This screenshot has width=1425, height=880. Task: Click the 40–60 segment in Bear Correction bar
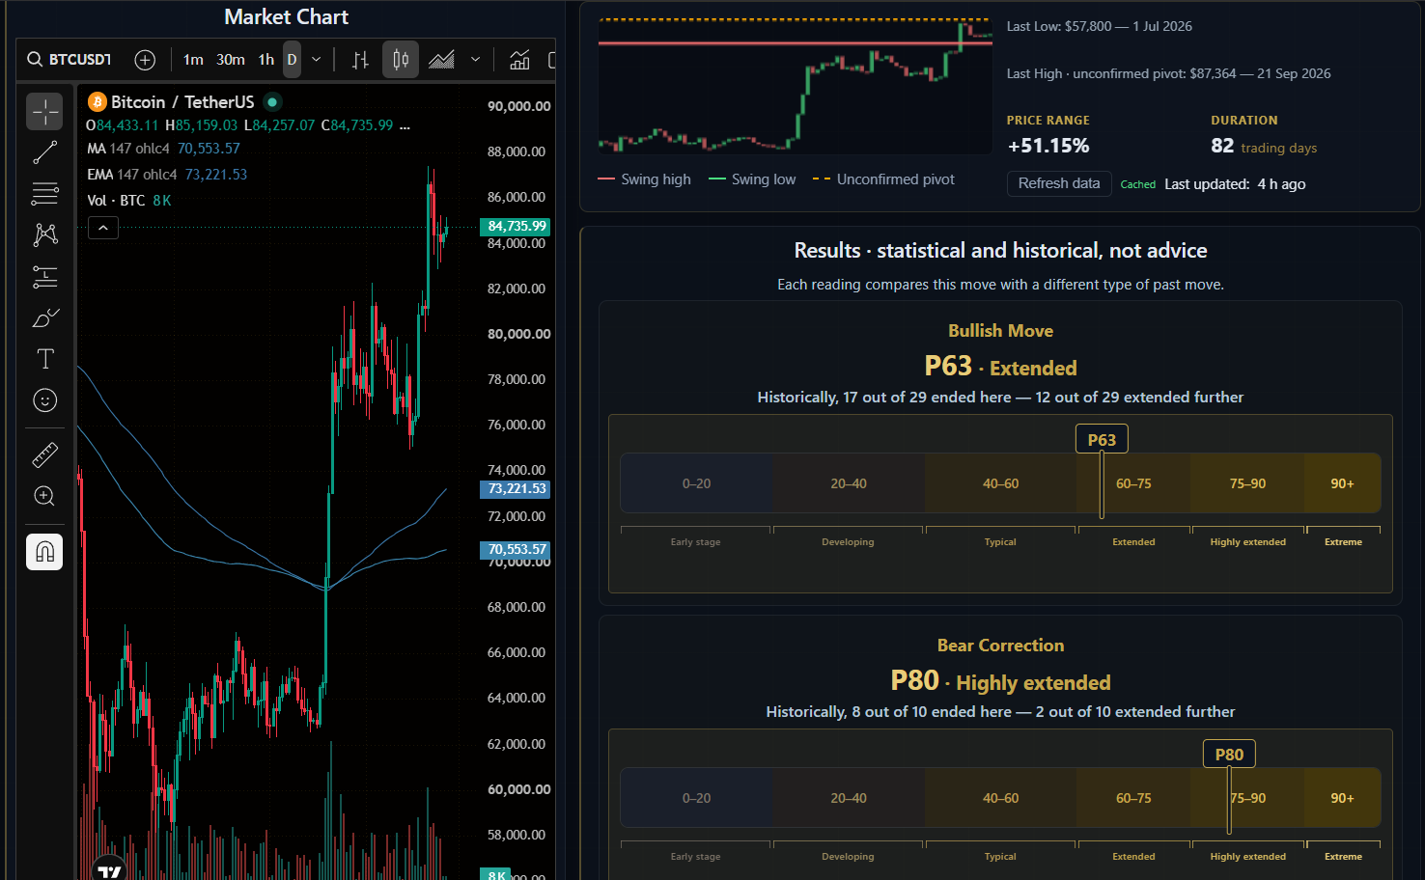[x=1000, y=798]
